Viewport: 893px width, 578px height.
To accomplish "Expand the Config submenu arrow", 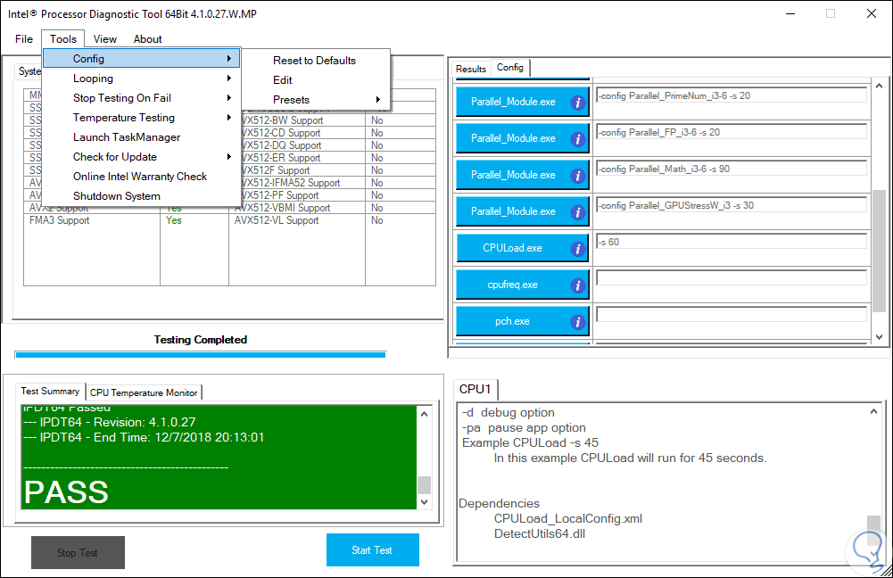I will [x=229, y=59].
